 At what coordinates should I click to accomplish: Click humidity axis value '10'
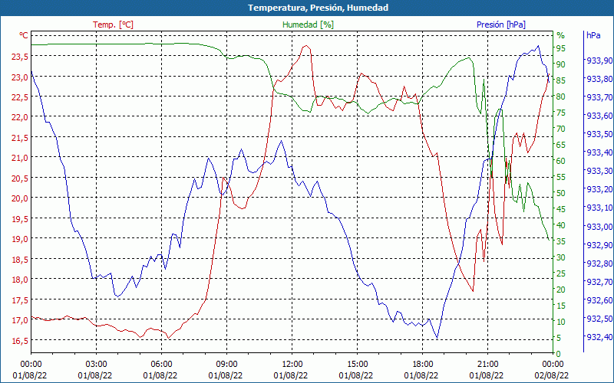pos(561,322)
